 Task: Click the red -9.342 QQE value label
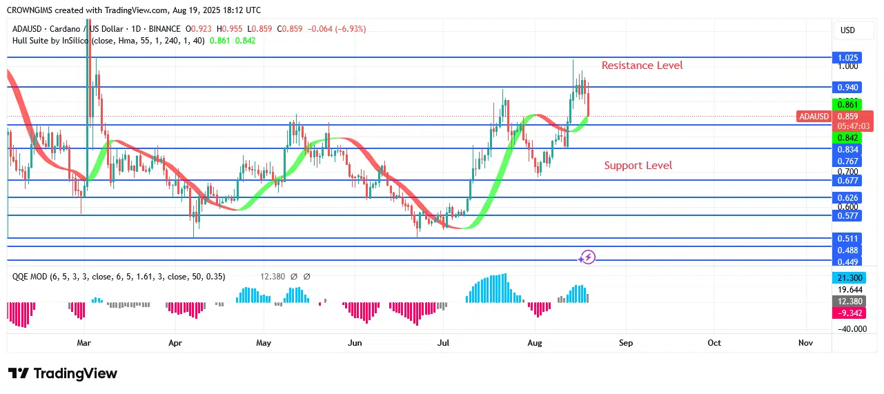click(x=847, y=313)
